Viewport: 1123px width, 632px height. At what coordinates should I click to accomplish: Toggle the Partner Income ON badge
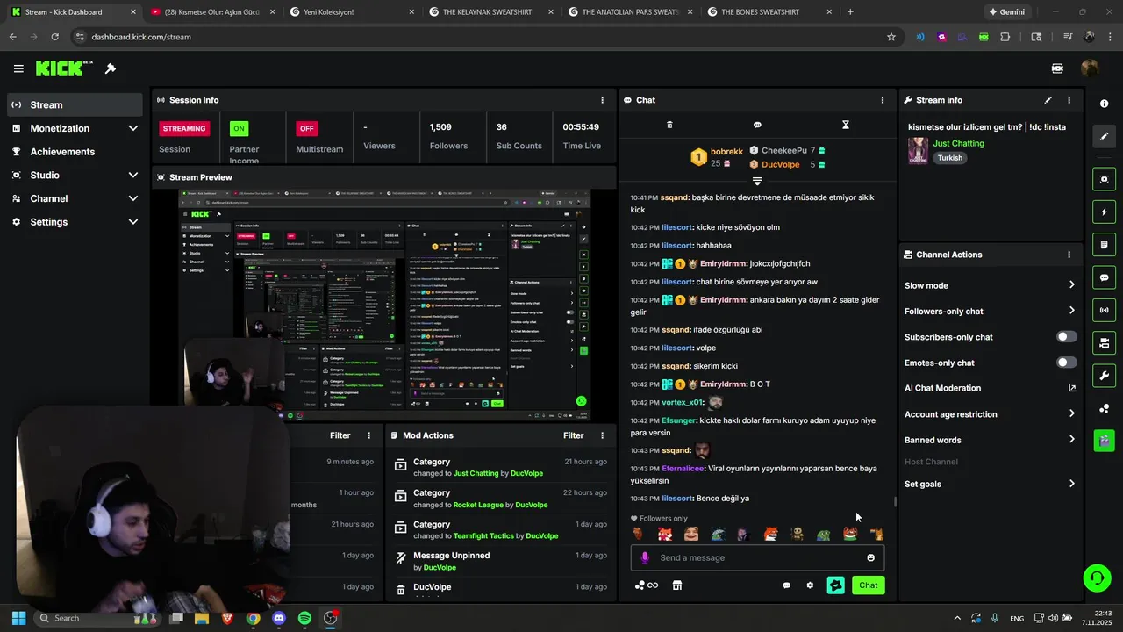239,128
